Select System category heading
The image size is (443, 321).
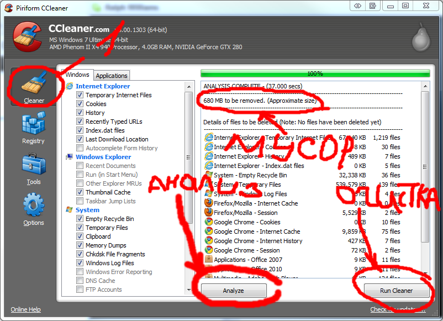pyautogui.click(x=88, y=210)
